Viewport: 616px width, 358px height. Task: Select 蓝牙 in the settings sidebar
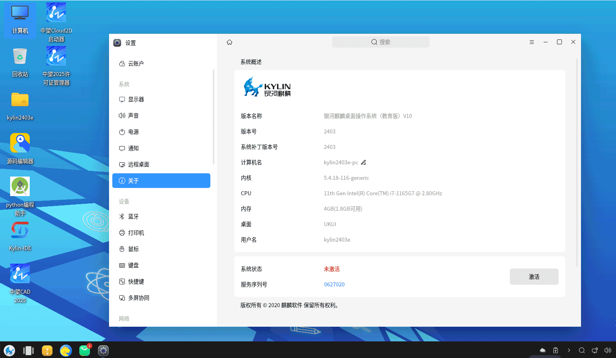[x=133, y=216]
